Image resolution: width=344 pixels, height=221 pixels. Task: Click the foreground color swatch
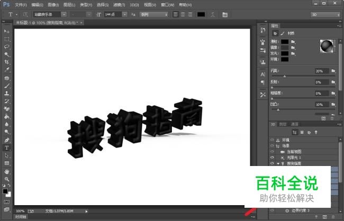click(5, 191)
